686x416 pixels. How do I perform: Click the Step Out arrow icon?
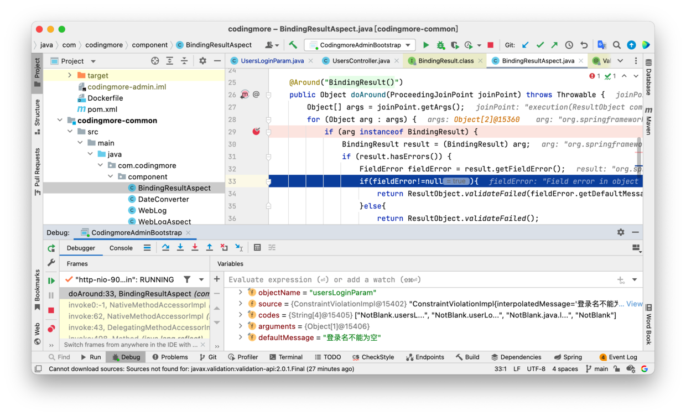click(210, 248)
